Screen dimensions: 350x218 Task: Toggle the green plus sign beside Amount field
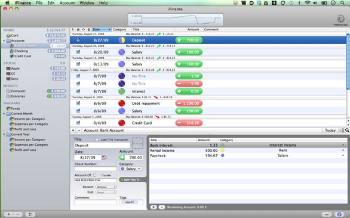122,157
